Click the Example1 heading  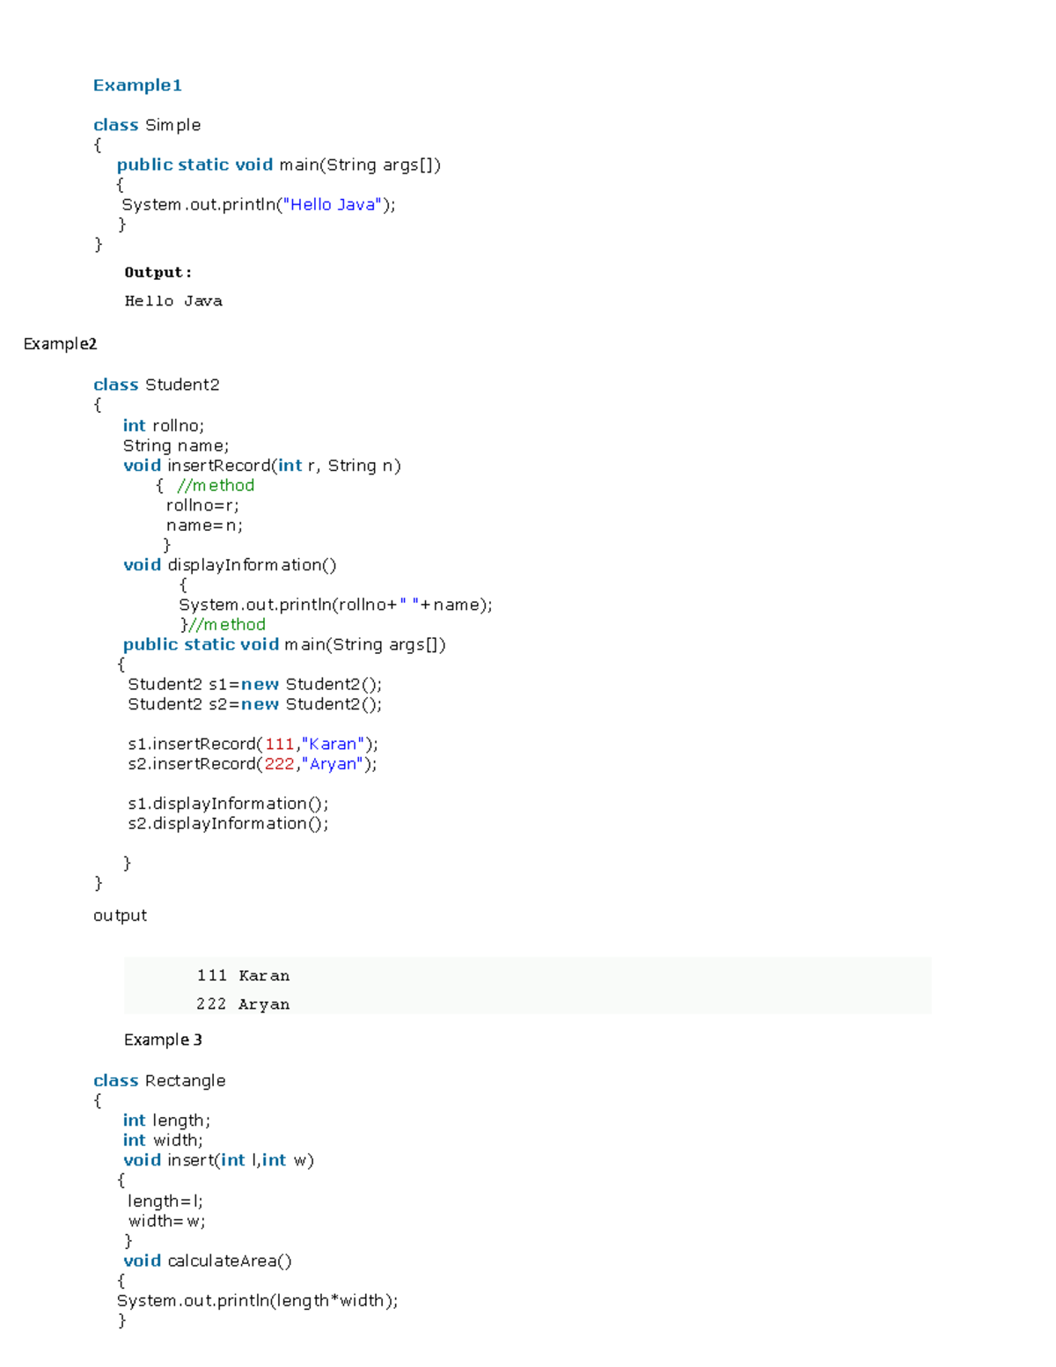pos(136,85)
